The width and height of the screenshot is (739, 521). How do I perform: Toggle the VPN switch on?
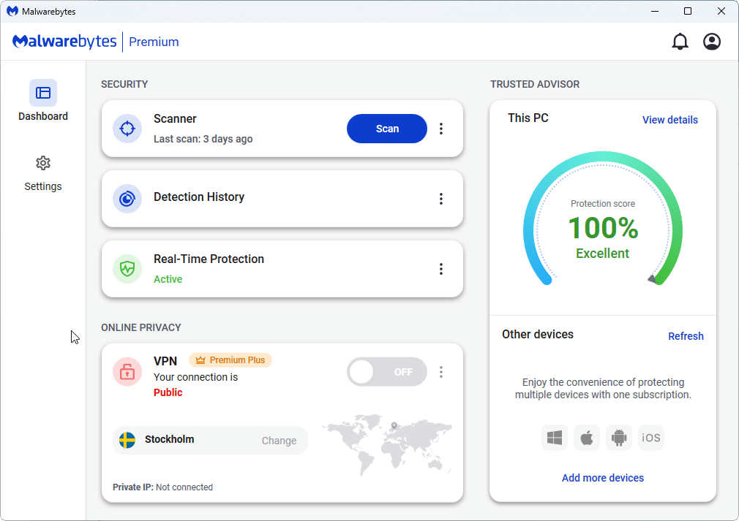386,372
